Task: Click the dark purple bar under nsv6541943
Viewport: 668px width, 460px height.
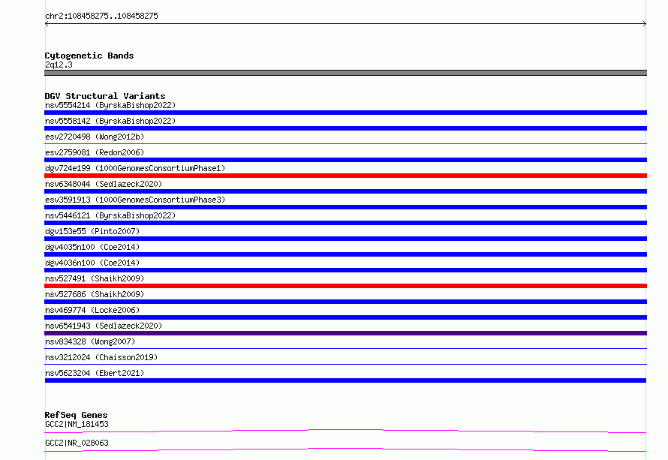Action: [345, 333]
